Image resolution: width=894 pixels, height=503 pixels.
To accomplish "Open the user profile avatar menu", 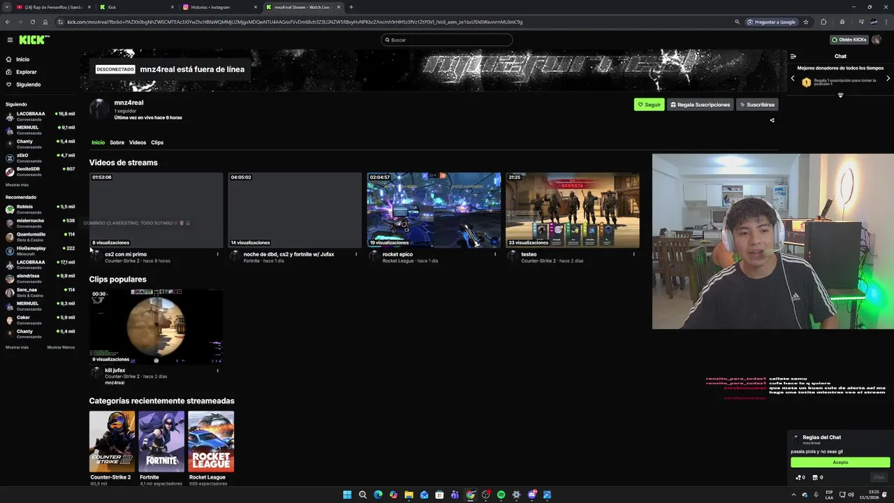I will pyautogui.click(x=877, y=40).
